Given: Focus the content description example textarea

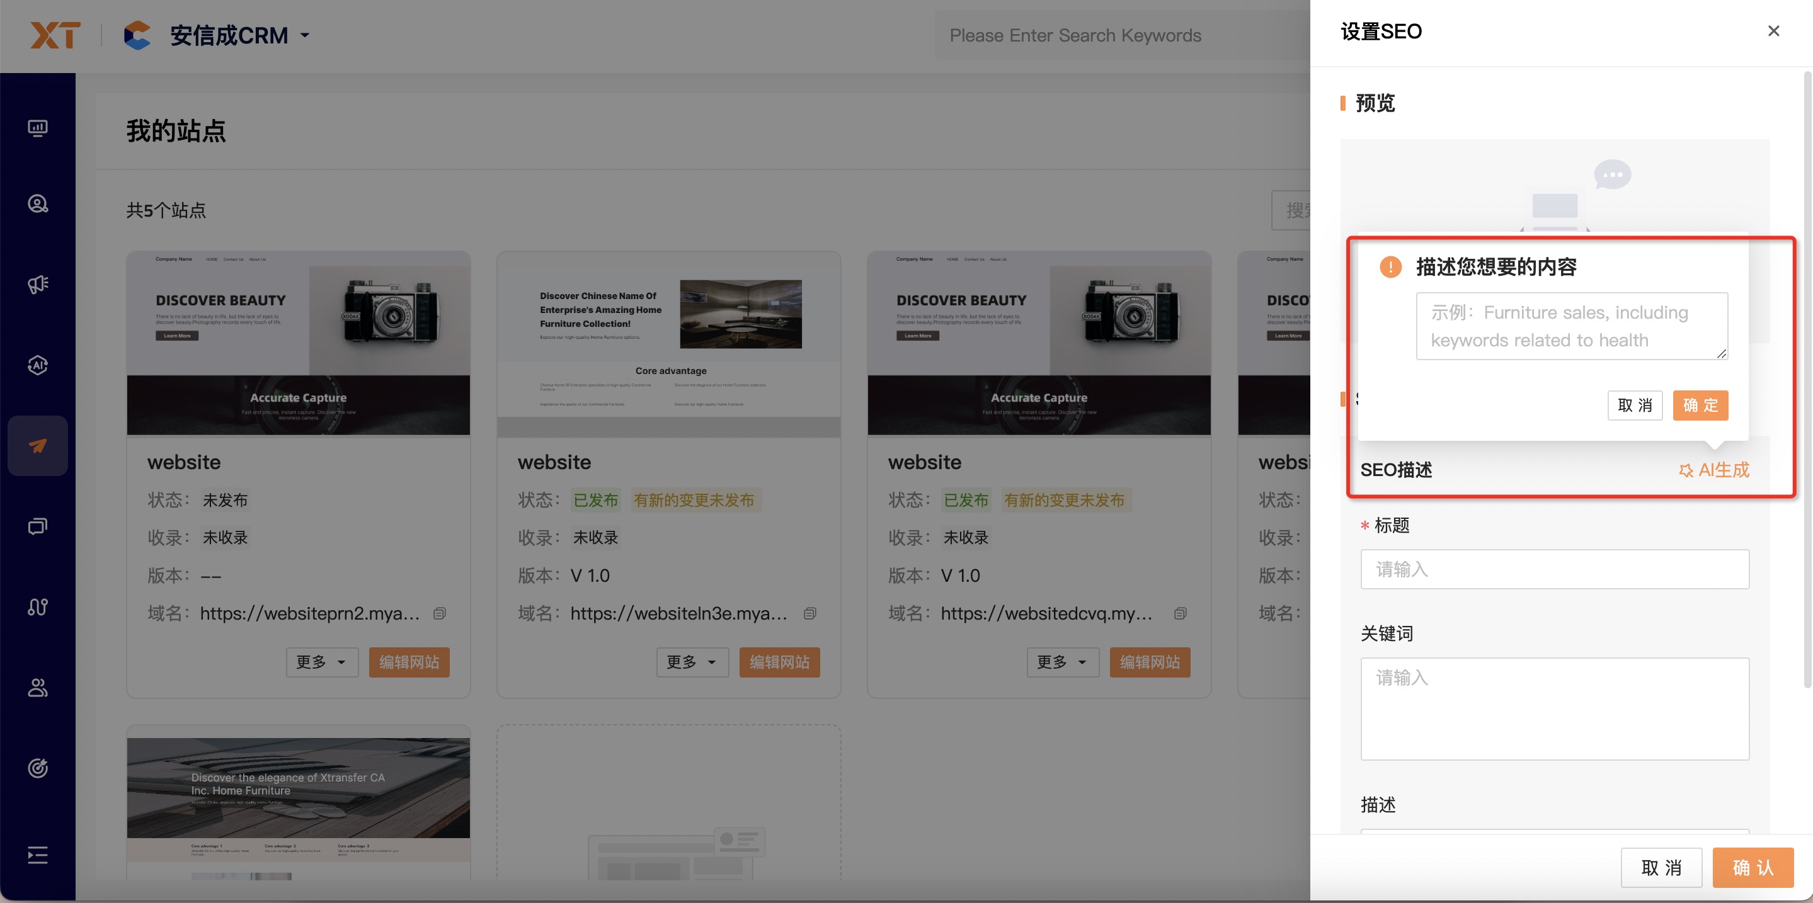Looking at the screenshot, I should (x=1572, y=326).
